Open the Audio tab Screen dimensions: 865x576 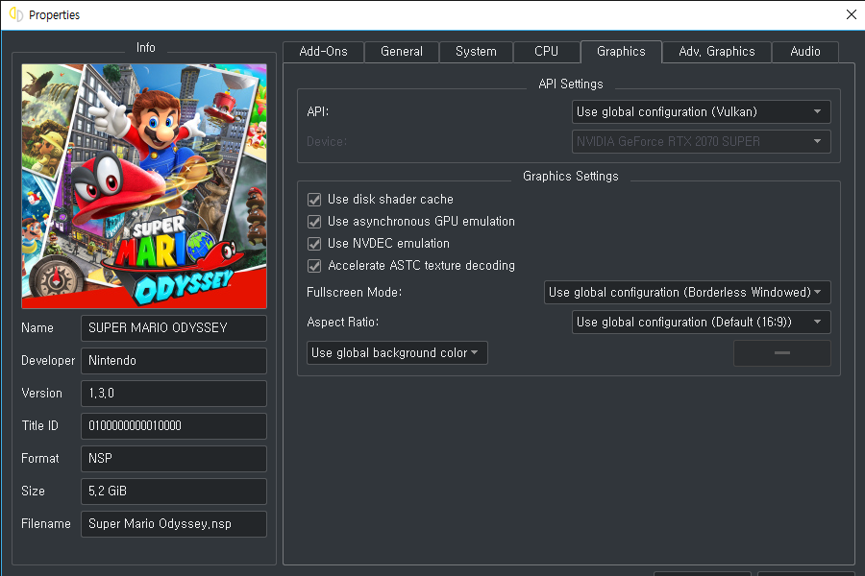pyautogui.click(x=804, y=52)
